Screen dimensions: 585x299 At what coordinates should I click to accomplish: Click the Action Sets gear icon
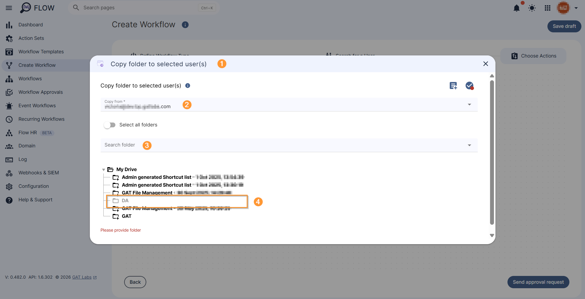(9, 38)
